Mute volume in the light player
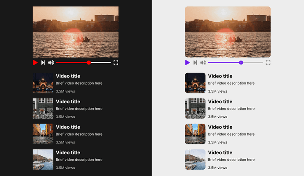Viewport: 304px width, 176px height. (203, 62)
